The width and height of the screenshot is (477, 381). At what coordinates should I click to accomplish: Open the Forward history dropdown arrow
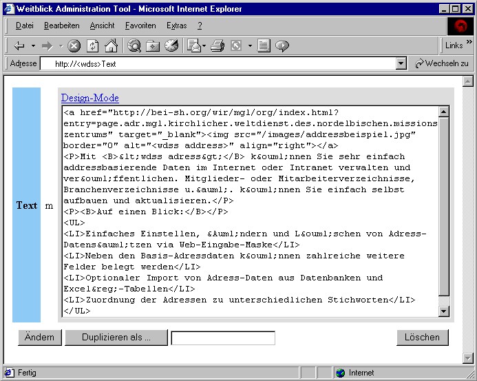(61, 46)
